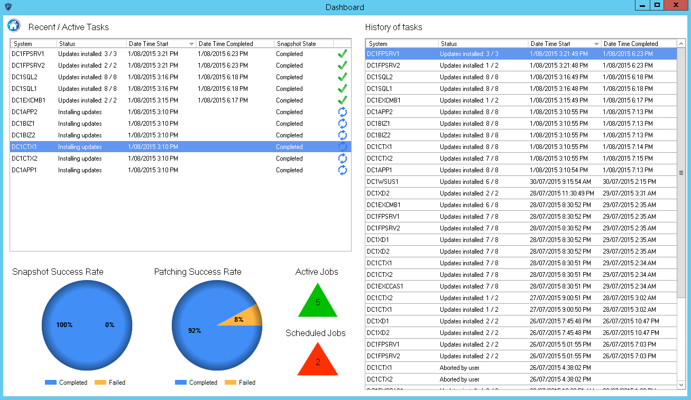Click '30/07/2015 9:15:54 AM' start time cell

point(560,181)
